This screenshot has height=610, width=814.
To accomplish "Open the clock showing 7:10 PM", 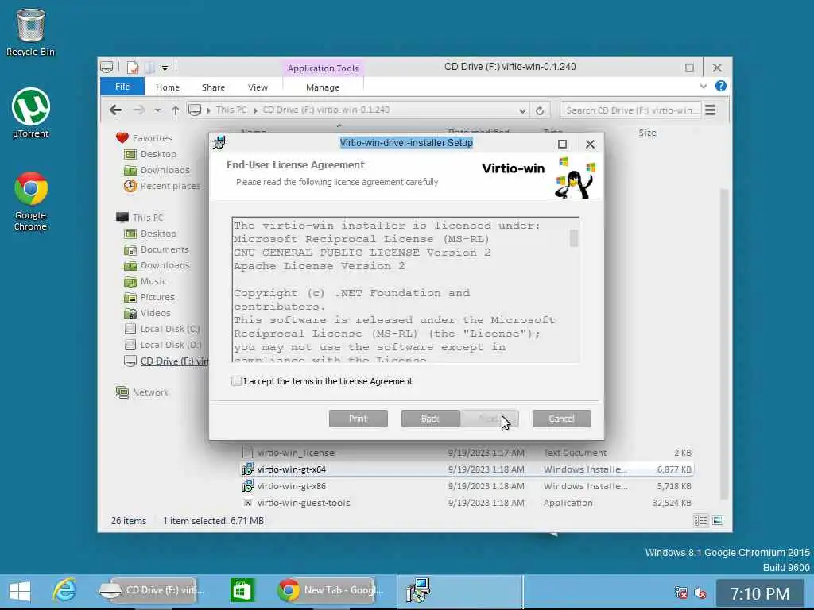I will tap(760, 593).
